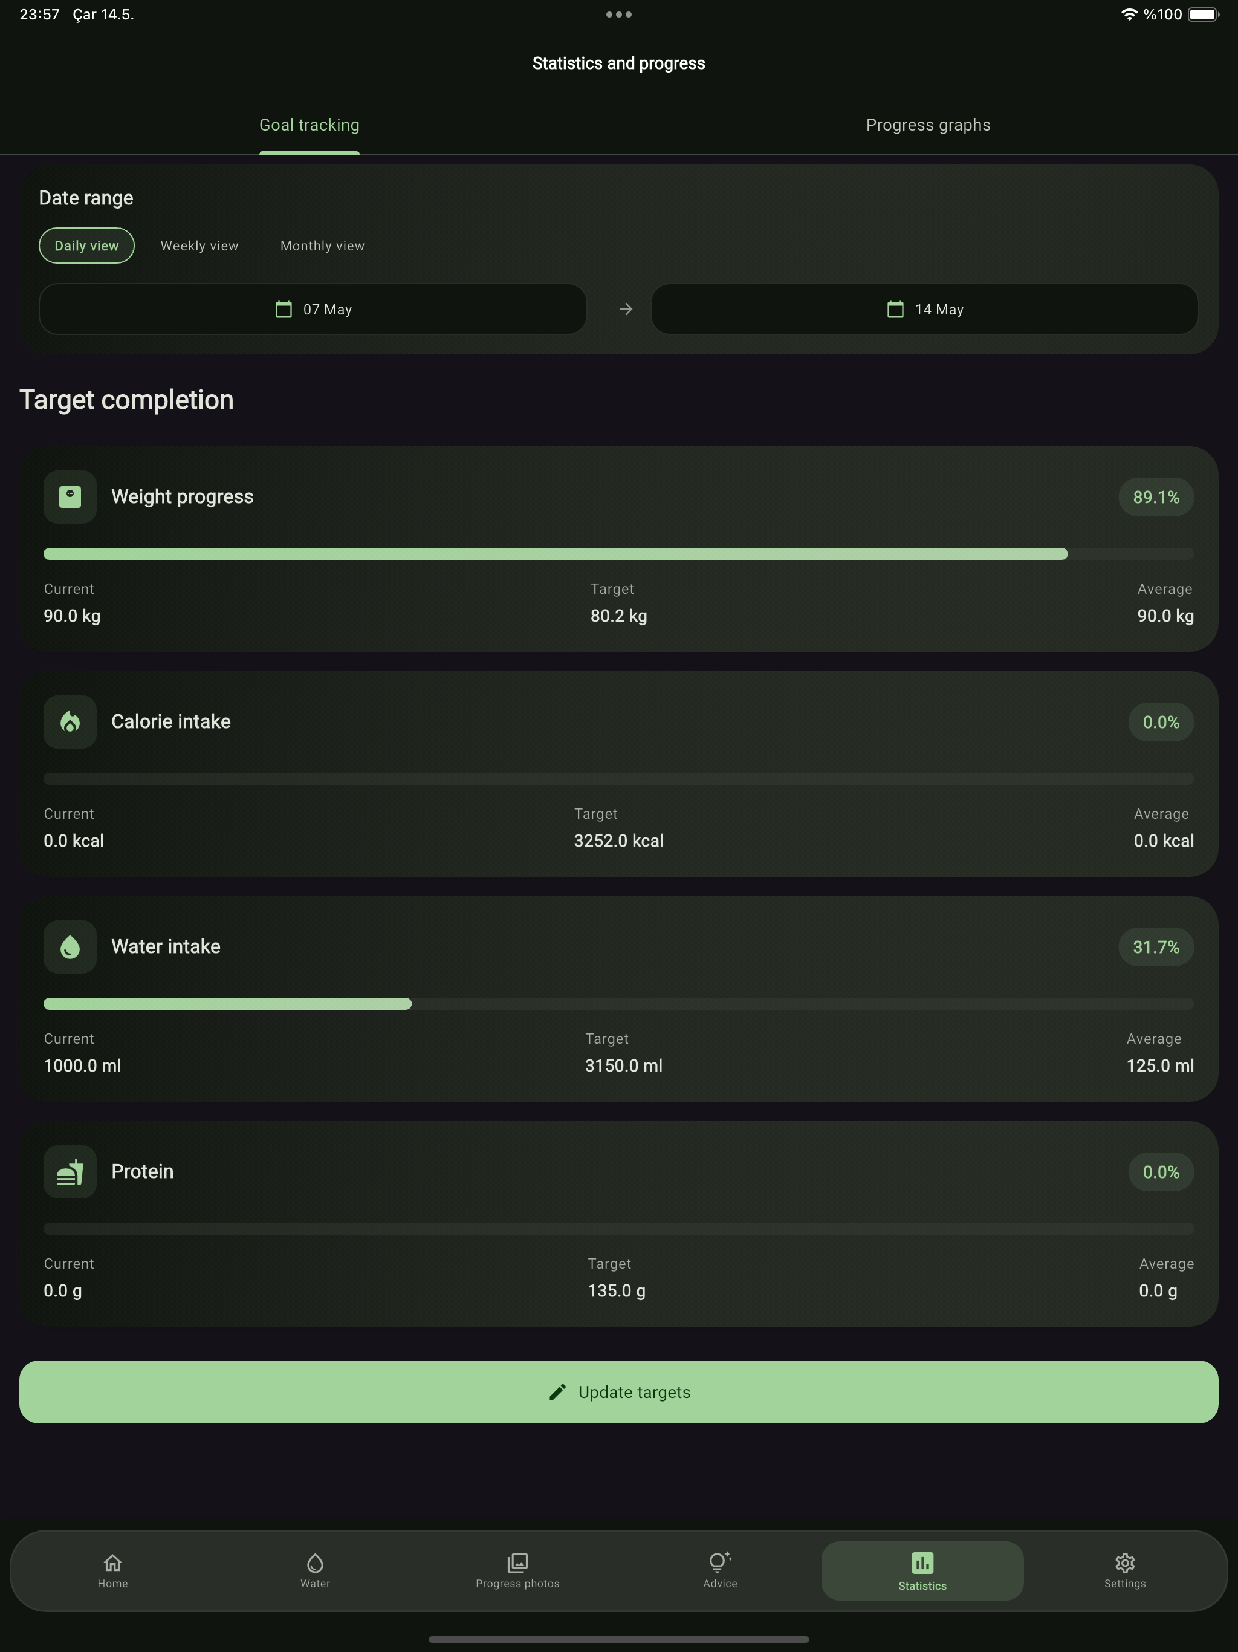Open Progress photos from bottom bar
Image resolution: width=1238 pixels, height=1652 pixels.
pos(517,1570)
